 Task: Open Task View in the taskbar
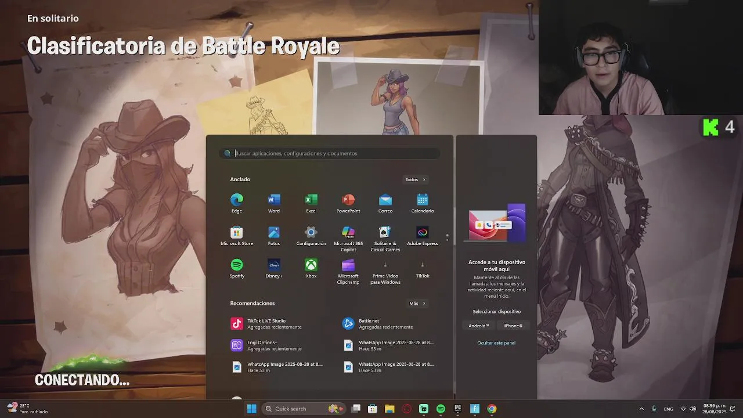(356, 409)
